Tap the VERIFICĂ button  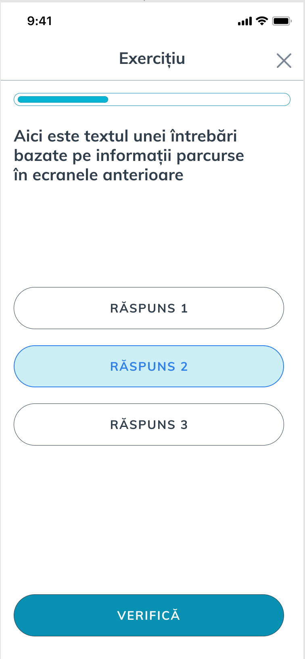click(x=149, y=615)
